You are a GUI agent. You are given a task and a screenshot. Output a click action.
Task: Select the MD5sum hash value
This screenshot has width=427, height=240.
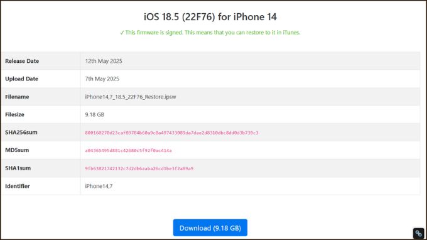point(128,150)
